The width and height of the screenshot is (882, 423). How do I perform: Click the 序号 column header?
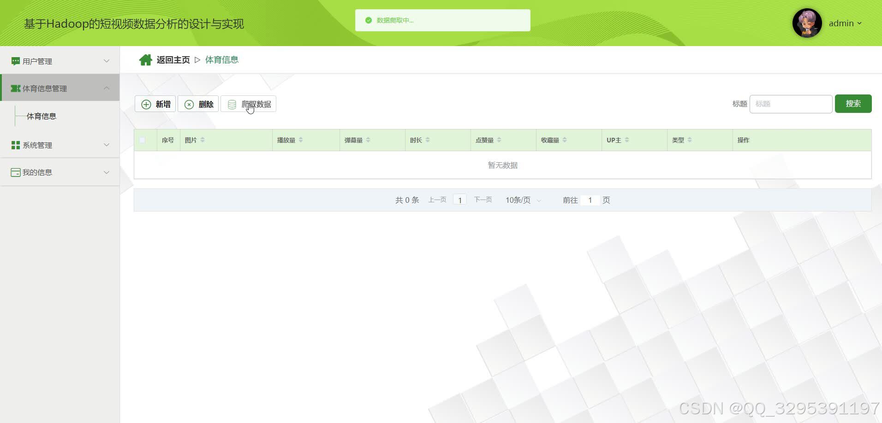coord(168,140)
